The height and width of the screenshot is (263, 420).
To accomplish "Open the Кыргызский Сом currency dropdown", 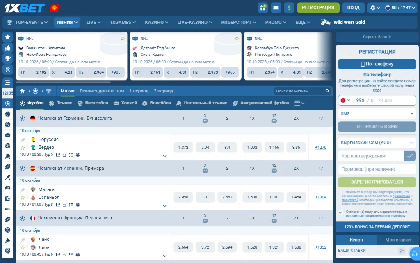I will tap(377, 143).
